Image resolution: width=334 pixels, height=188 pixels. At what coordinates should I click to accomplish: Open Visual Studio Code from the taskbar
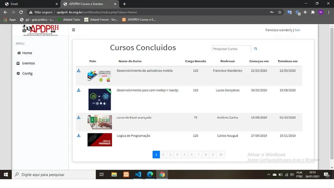[x=138, y=175]
